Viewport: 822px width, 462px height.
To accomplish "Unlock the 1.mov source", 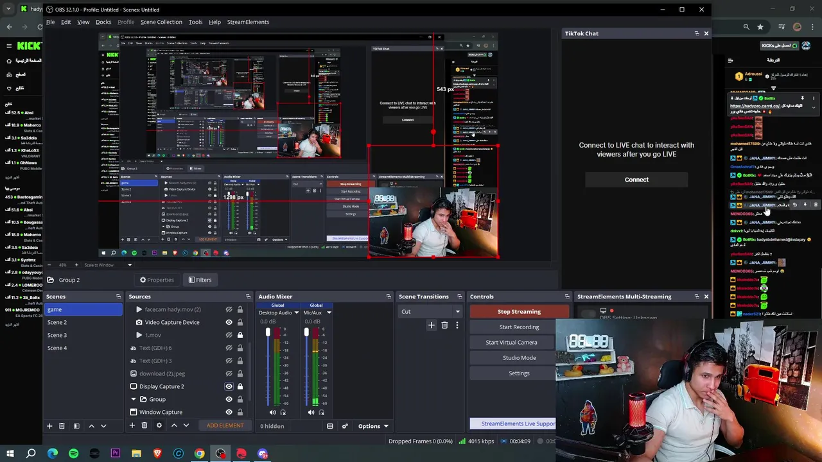I will tap(240, 335).
